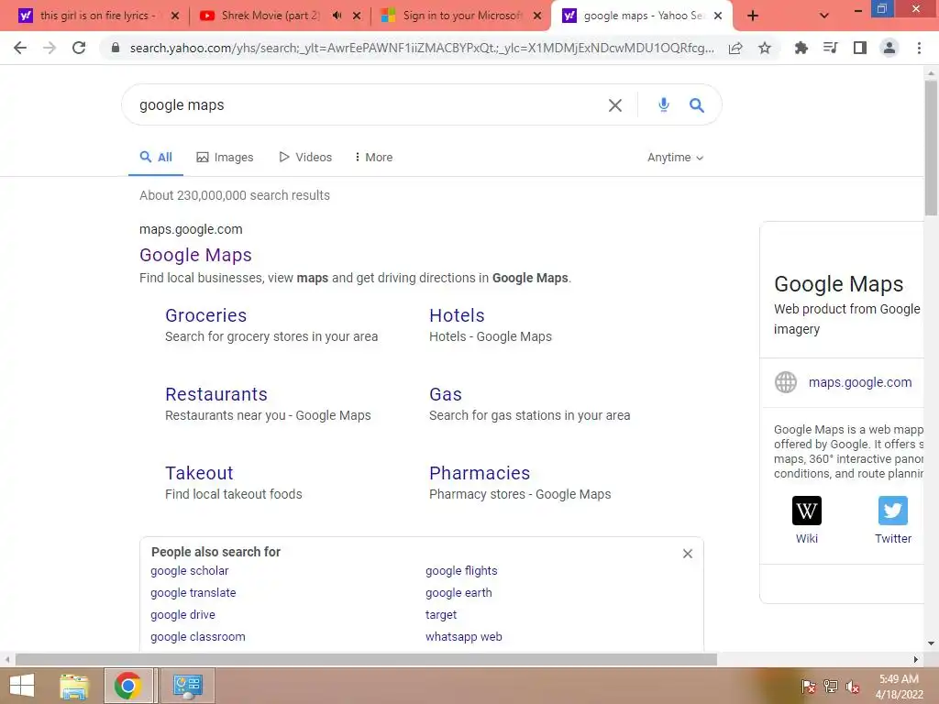Go back using the browser back arrow

[20, 48]
